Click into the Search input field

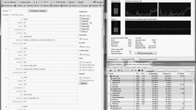[18, 11]
